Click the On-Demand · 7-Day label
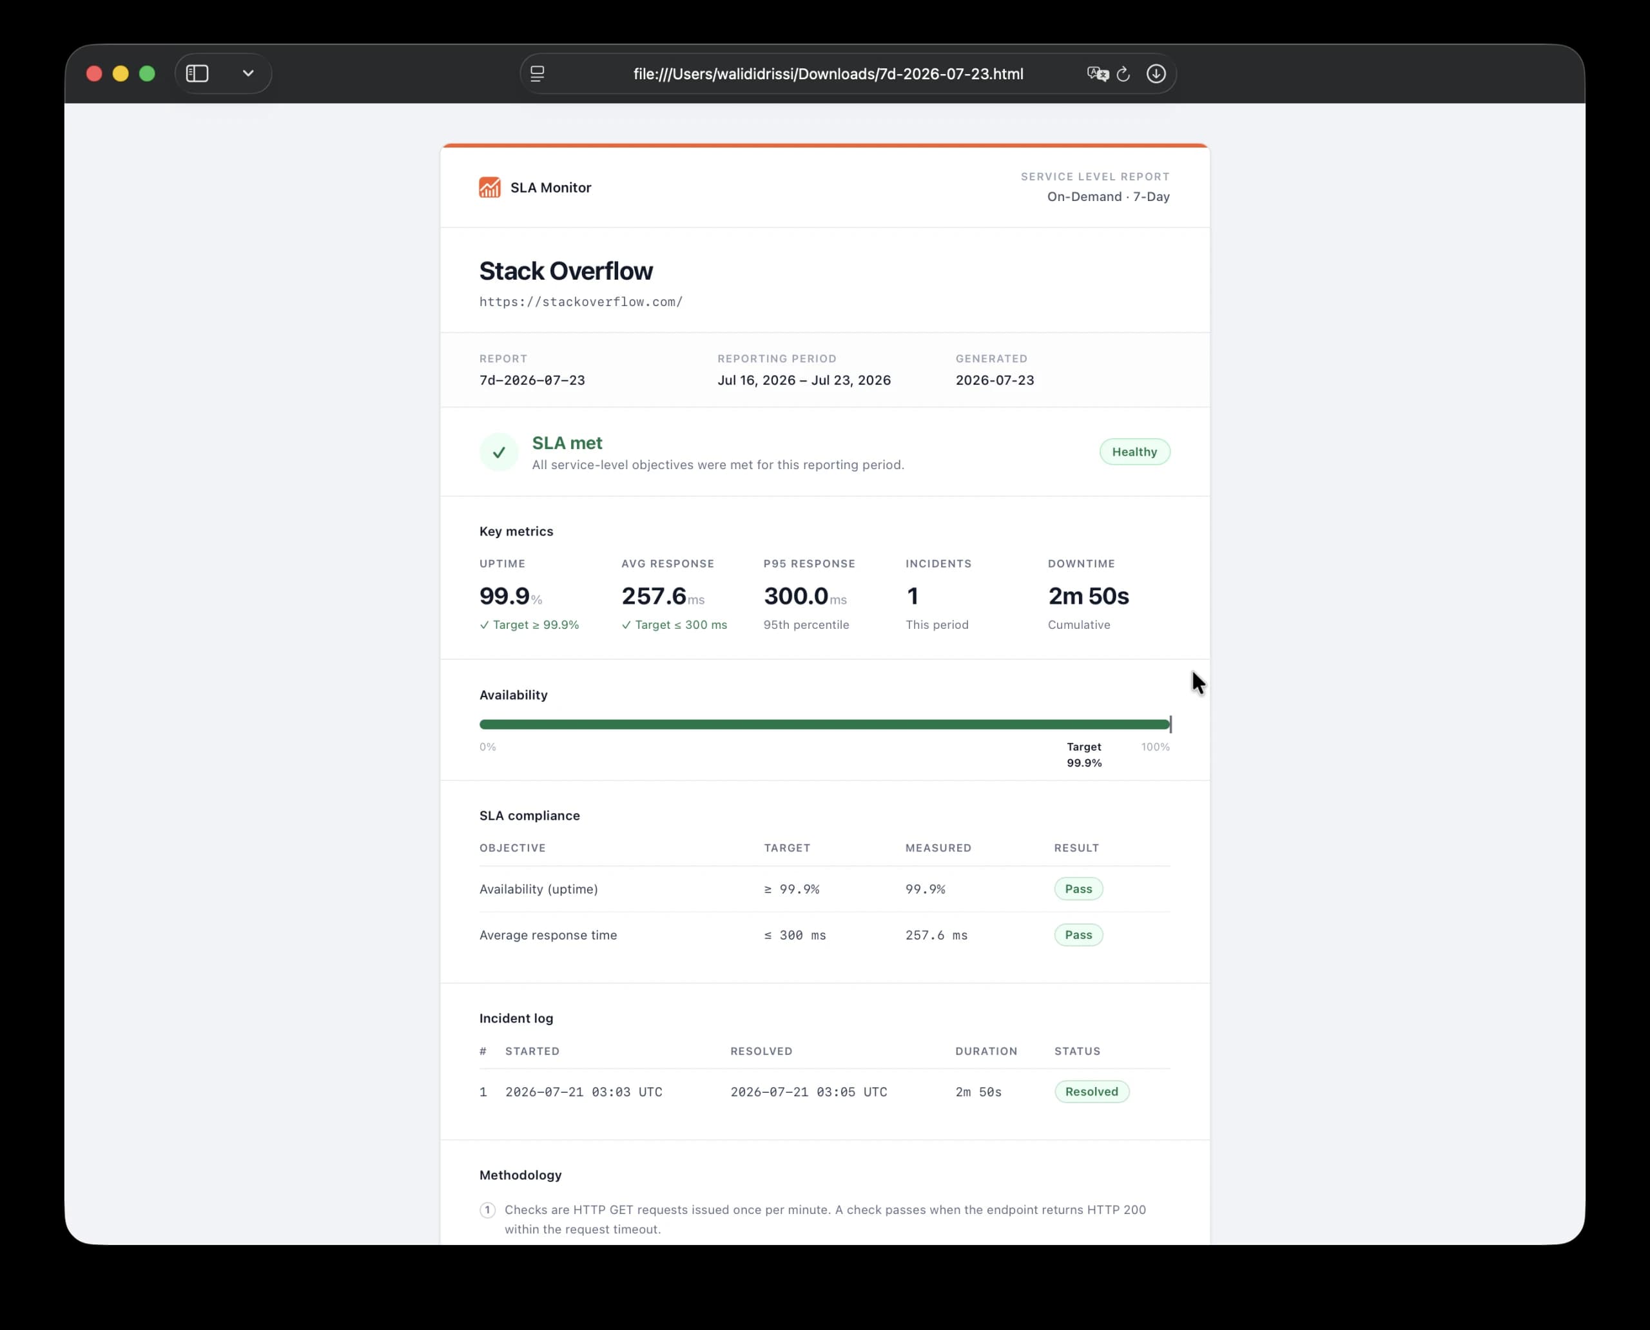The image size is (1650, 1330). pos(1108,197)
